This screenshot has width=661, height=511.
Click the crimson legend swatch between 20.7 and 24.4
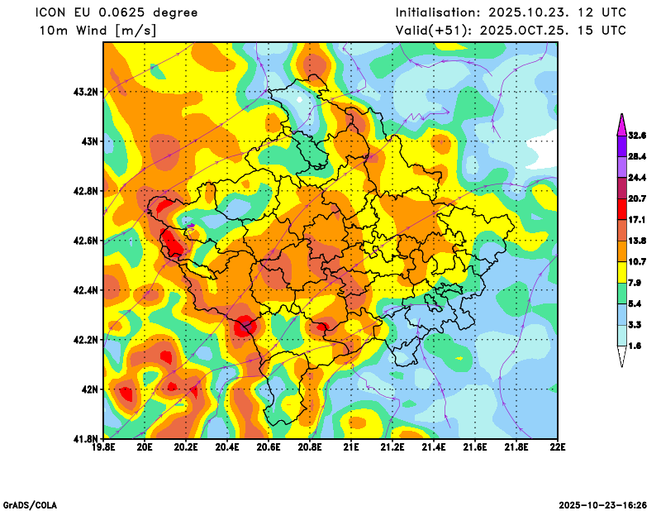[x=621, y=188]
